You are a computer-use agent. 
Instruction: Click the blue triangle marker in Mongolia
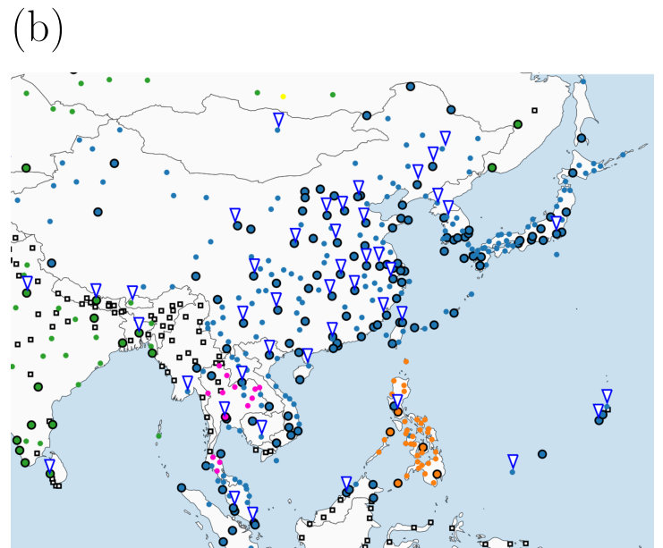278,119
